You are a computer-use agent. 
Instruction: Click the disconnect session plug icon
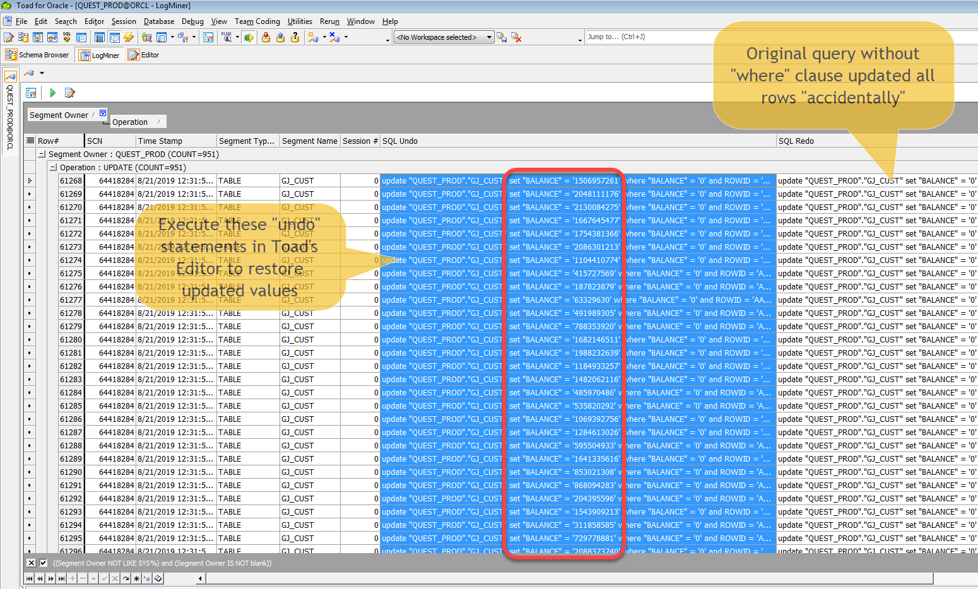(x=334, y=38)
